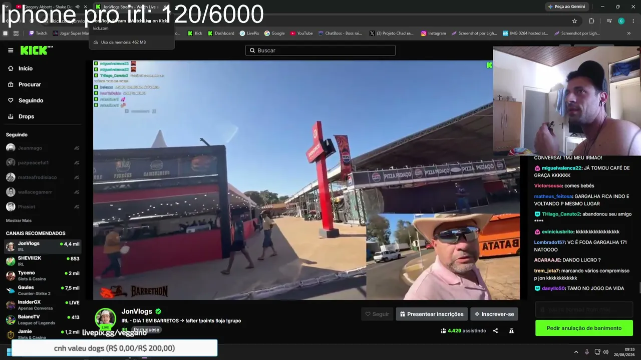Open the Kick bookmark
This screenshot has height=360, width=641.
coord(195,33)
